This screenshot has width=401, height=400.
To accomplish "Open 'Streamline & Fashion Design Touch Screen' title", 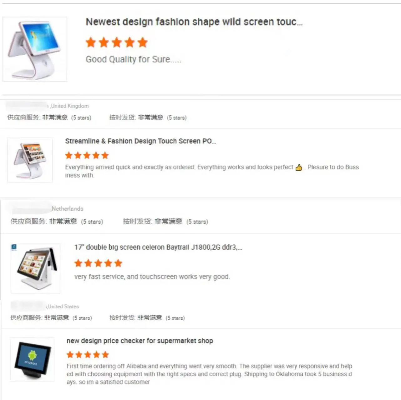I will [x=140, y=141].
